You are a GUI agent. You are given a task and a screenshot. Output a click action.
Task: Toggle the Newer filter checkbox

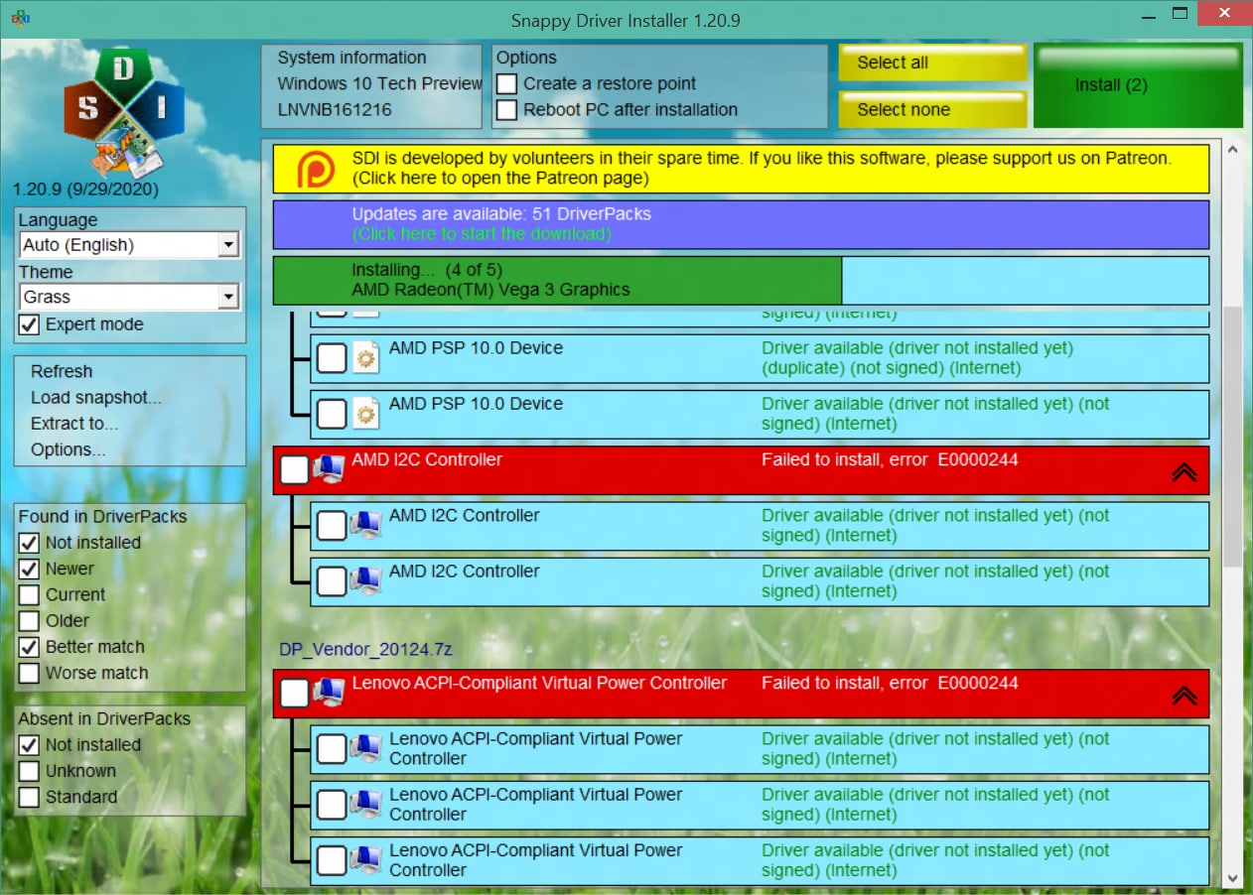30,569
